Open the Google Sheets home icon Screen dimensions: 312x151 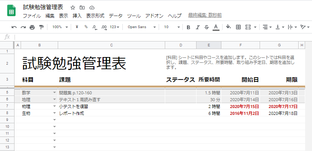(11, 11)
